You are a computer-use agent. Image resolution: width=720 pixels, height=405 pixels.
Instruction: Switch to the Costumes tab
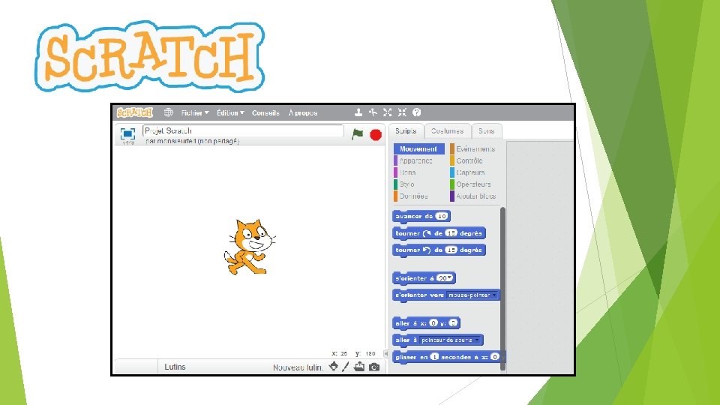[x=447, y=130]
